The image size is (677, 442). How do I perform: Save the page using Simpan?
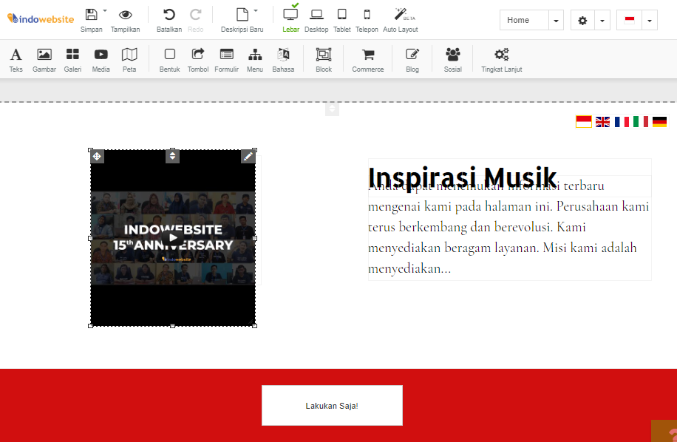tap(92, 18)
